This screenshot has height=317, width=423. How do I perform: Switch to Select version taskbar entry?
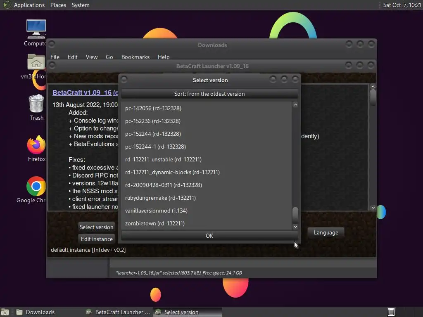click(x=188, y=312)
